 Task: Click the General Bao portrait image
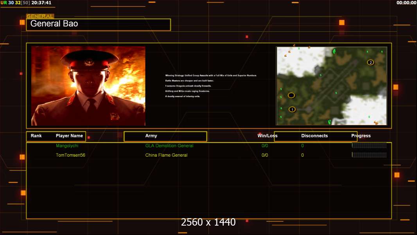[88, 86]
